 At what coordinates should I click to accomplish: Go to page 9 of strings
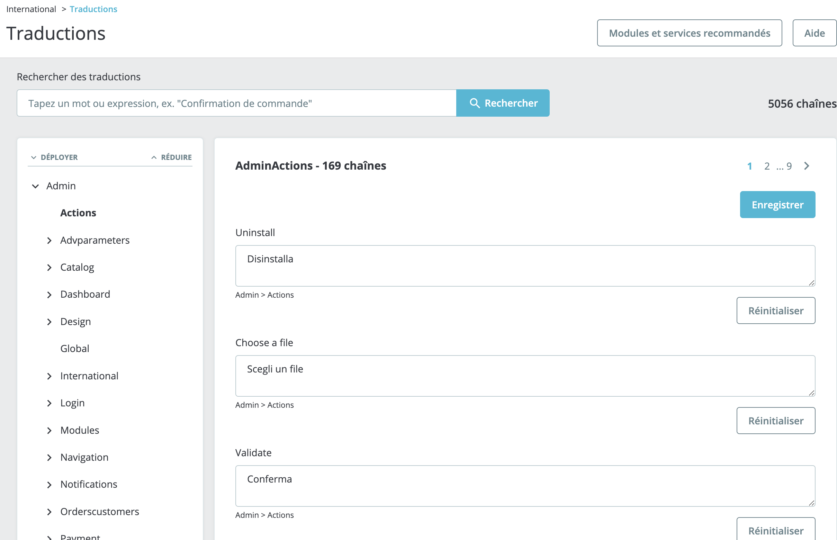point(789,166)
